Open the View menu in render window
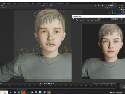Screen dimensions: 125x94 83,19
